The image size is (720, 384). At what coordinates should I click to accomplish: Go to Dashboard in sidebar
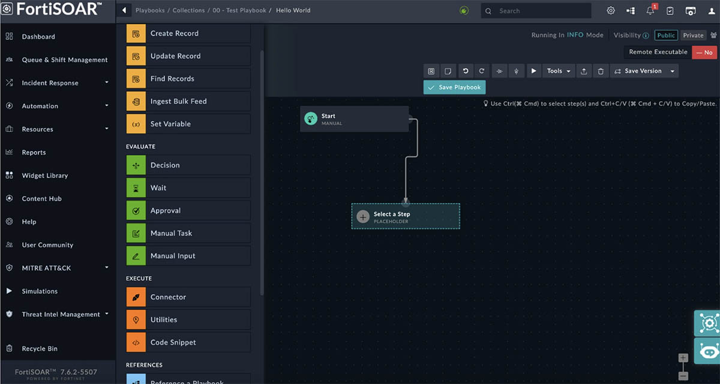pos(38,37)
